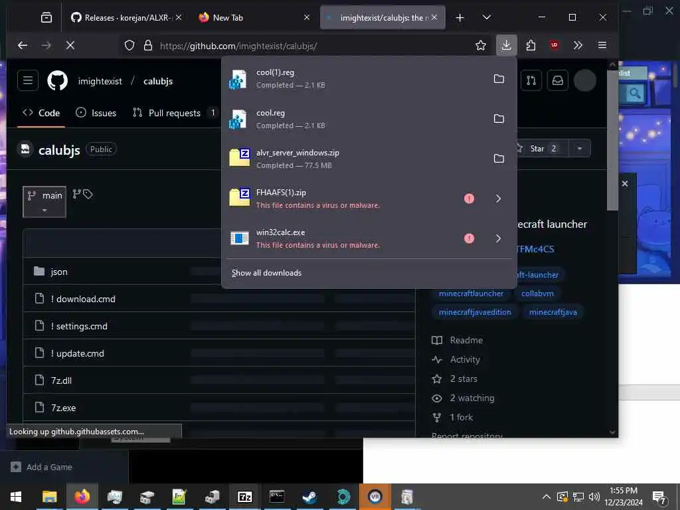Show cool.reg in its folder
The height and width of the screenshot is (510, 680).
point(499,119)
